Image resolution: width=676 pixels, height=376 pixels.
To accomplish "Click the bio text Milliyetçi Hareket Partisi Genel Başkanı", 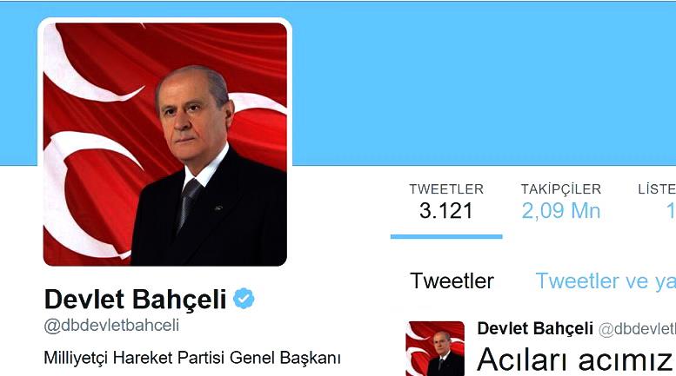I will tap(192, 358).
